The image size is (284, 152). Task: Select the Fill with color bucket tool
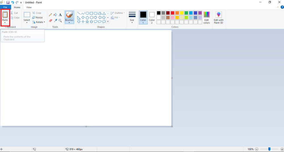click(55, 15)
